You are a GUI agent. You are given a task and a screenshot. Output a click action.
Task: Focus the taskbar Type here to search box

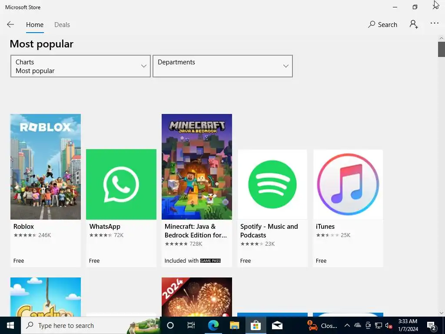[90, 325]
